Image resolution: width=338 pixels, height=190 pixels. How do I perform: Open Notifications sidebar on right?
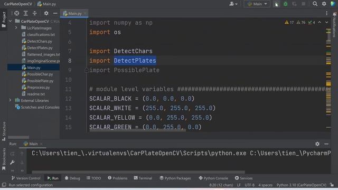(334, 24)
